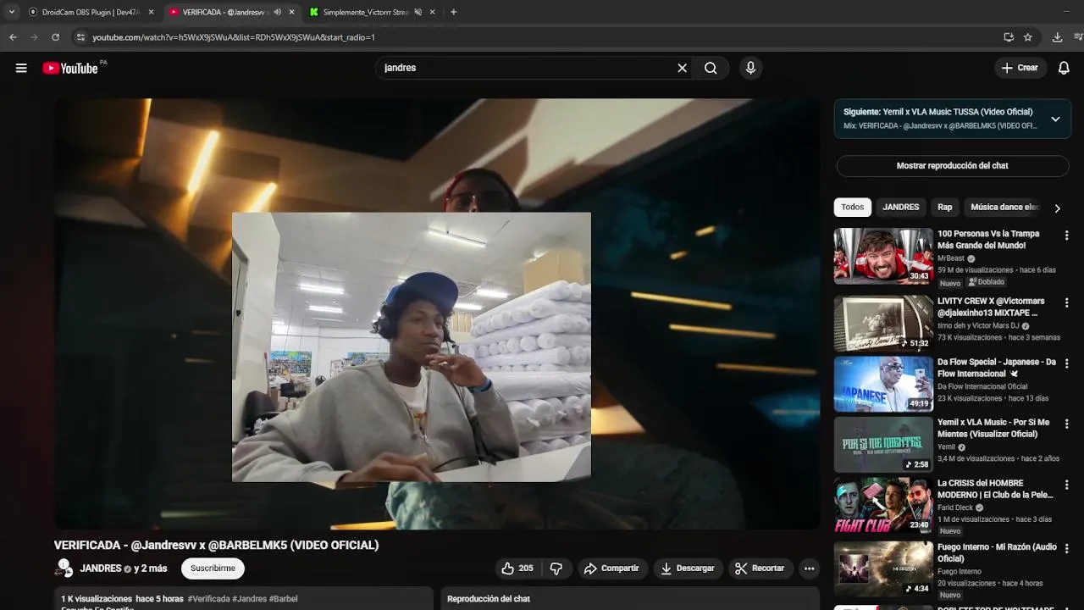
Task: Open options for Fuego Interno video
Action: (1066, 548)
